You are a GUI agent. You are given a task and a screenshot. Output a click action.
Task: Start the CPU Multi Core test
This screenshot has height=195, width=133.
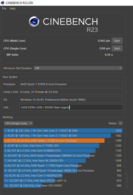coord(117,41)
